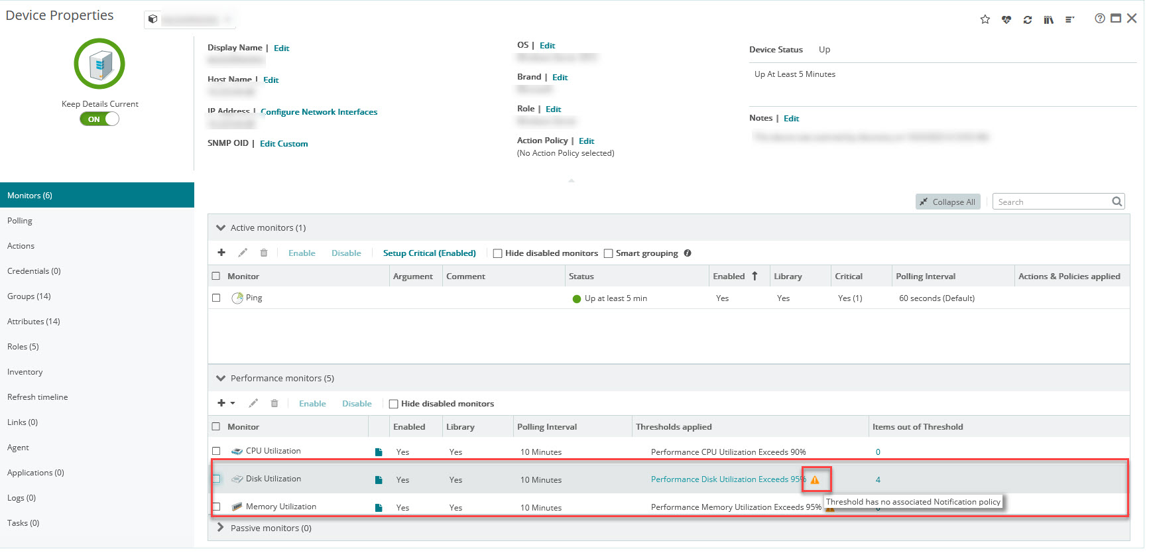
Task: Click the device cube icon in the title
Action: tap(152, 19)
